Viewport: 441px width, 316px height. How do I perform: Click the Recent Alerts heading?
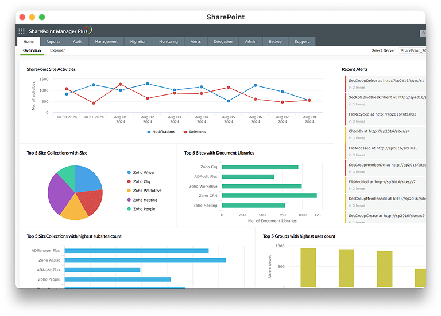pos(355,69)
